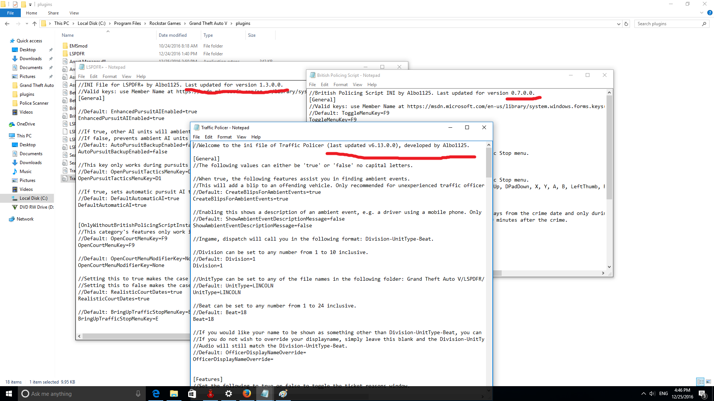Expand the address bar history dropdown
This screenshot has width=714, height=401.
(618, 24)
